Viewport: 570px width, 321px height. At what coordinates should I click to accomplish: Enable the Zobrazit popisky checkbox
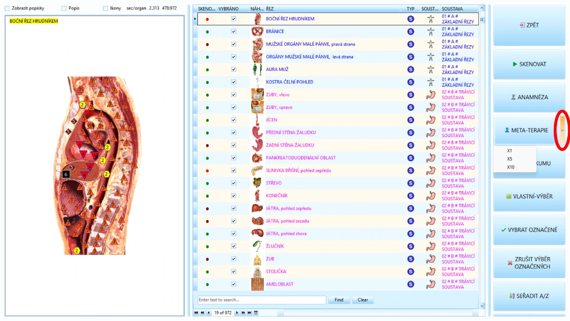7,8
